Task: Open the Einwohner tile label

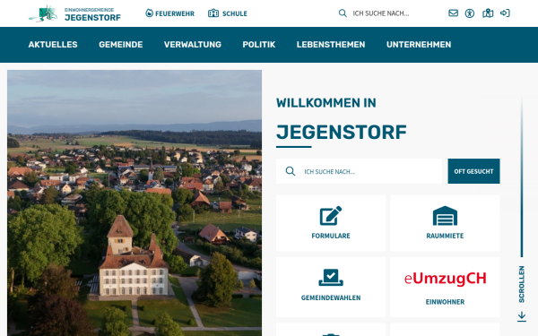Action: pyautogui.click(x=445, y=302)
